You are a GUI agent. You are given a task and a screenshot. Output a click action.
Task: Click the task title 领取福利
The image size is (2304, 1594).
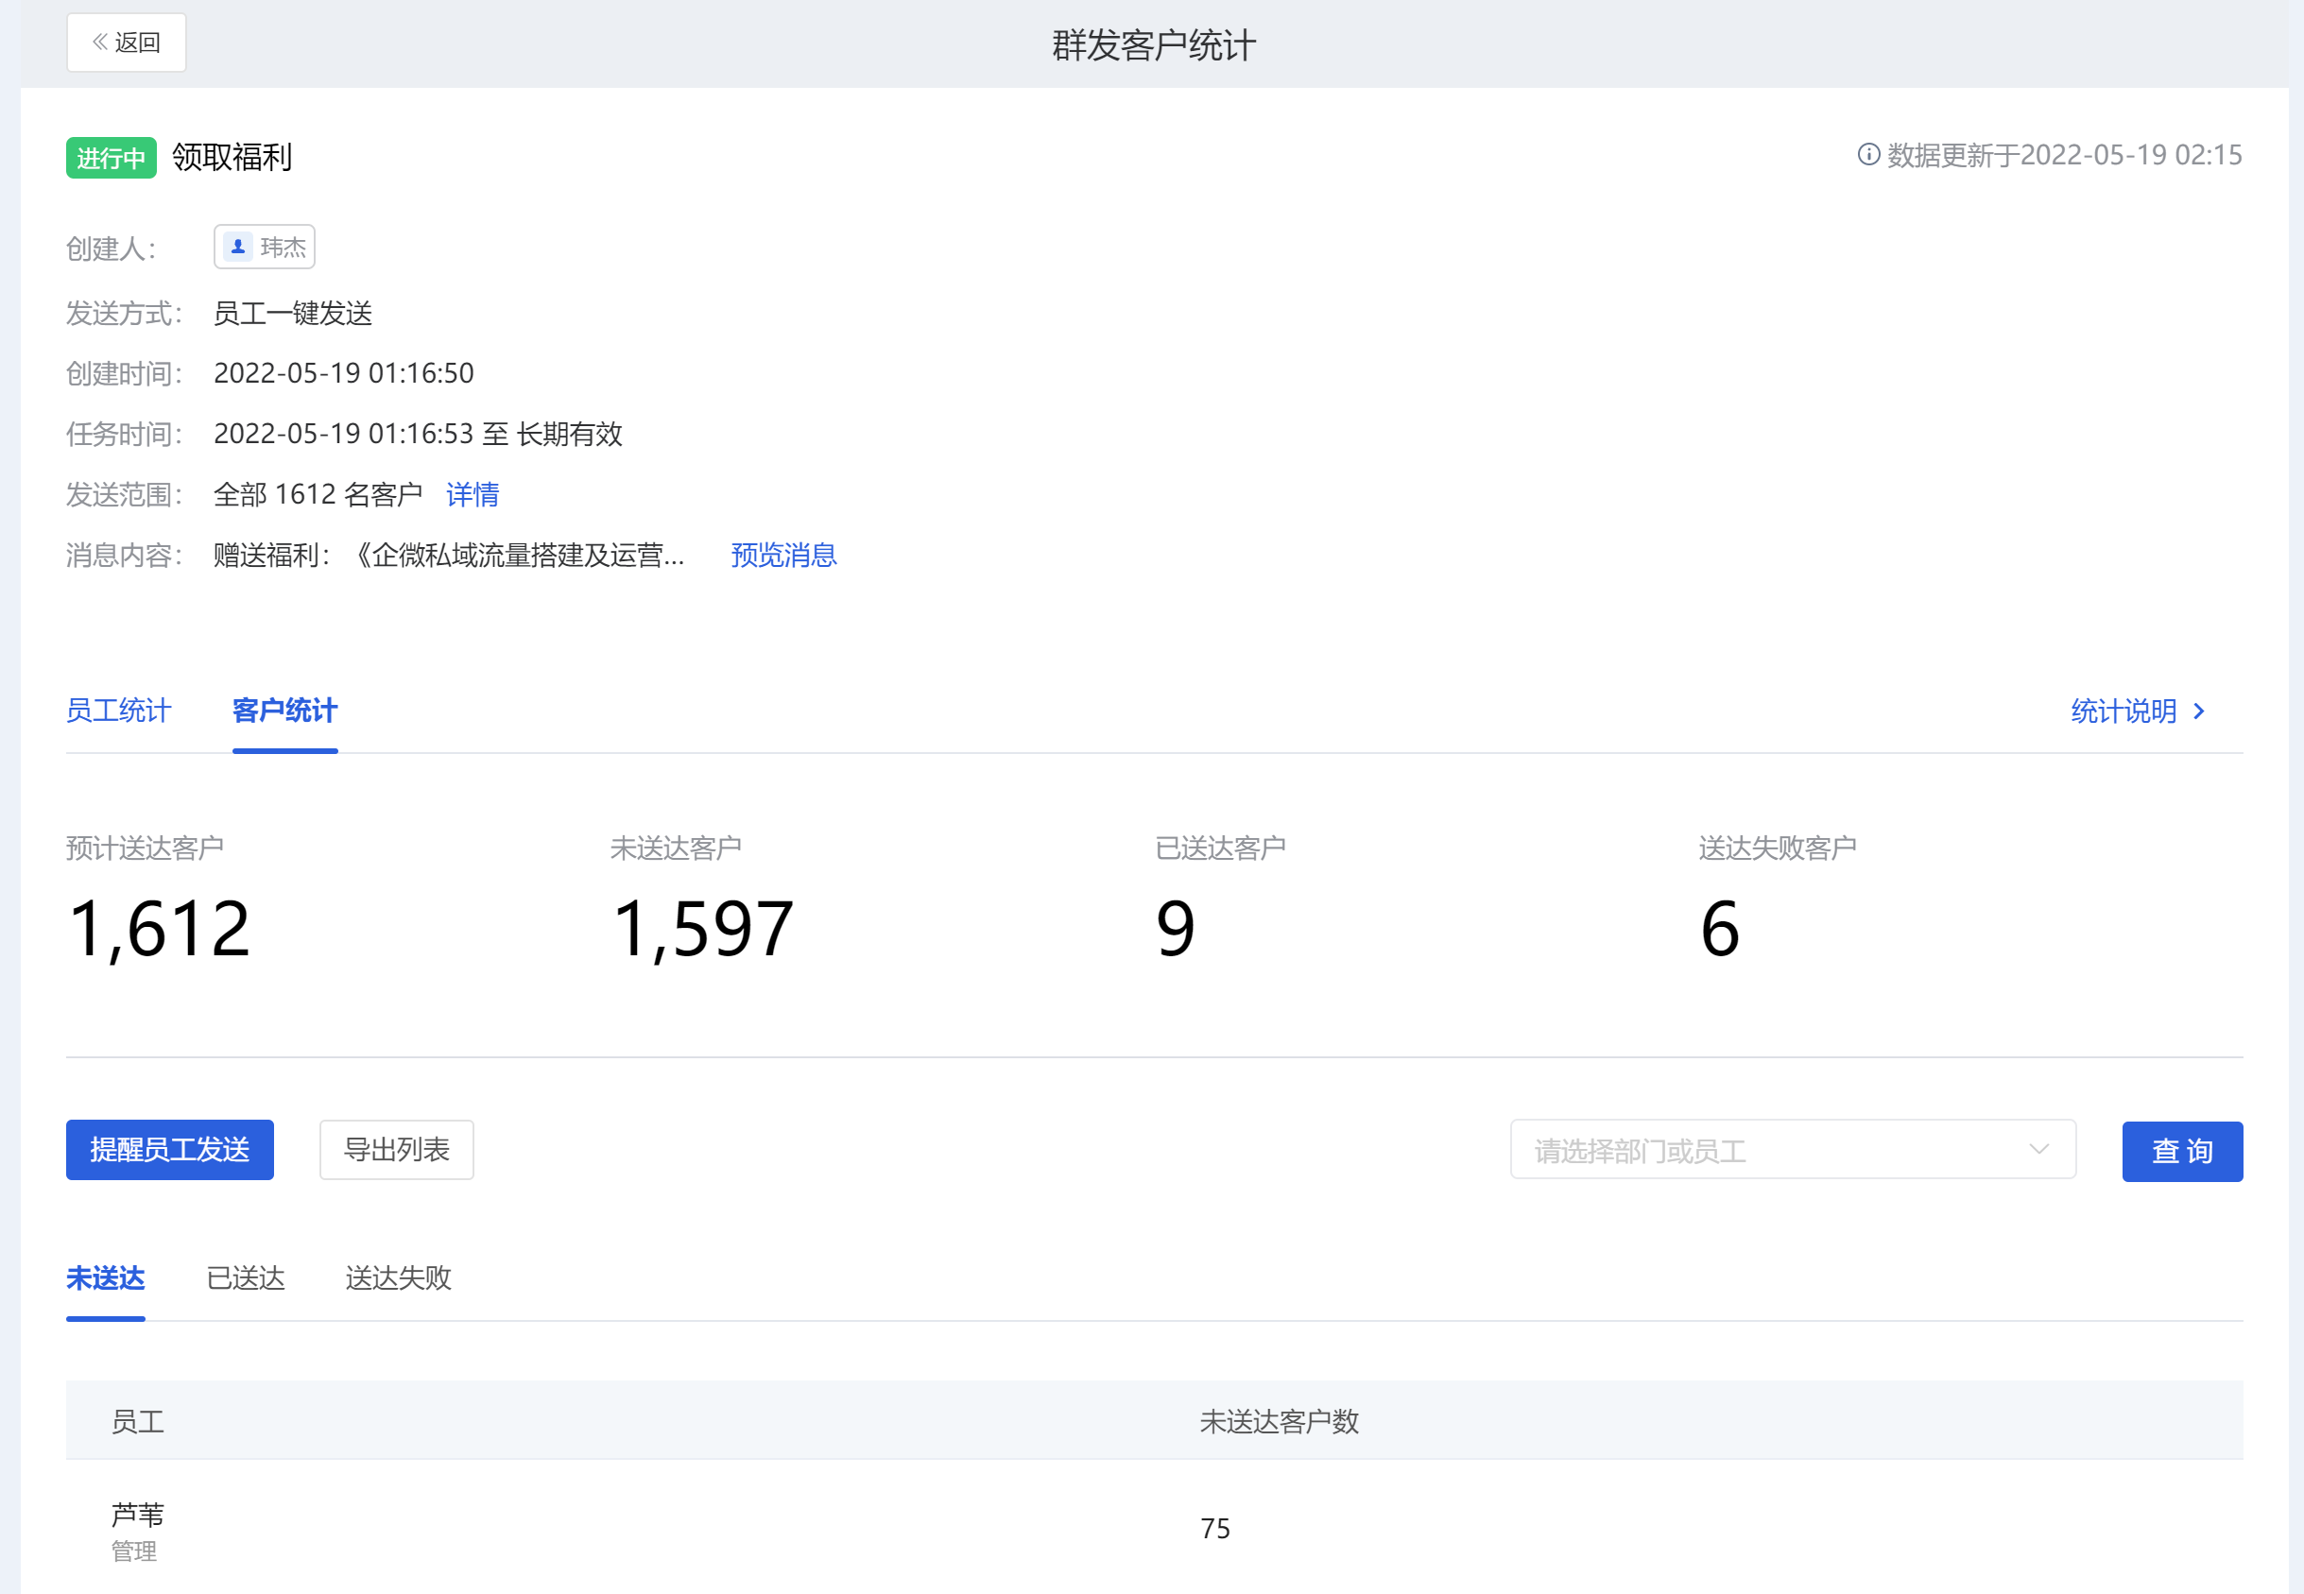[x=232, y=158]
